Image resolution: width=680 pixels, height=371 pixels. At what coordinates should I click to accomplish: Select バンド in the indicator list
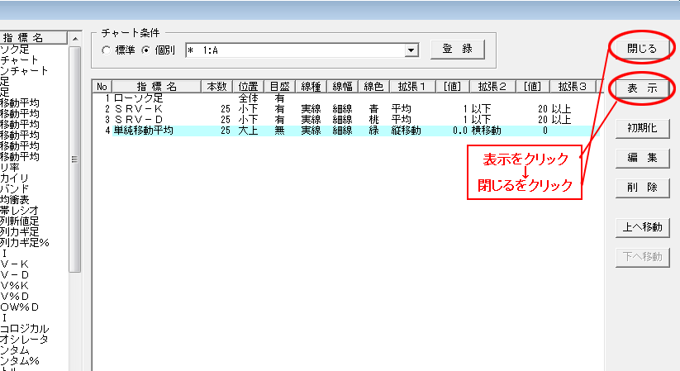(14, 189)
